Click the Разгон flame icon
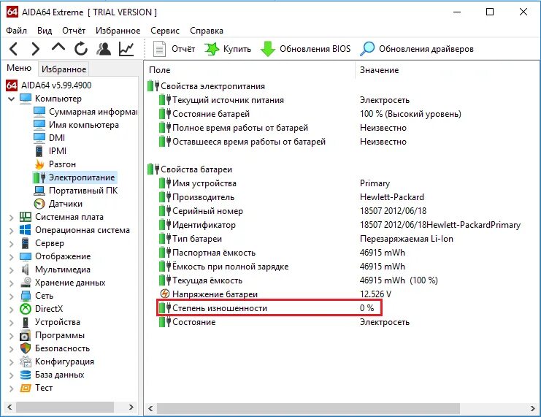This screenshot has height=417, width=541. point(39,164)
